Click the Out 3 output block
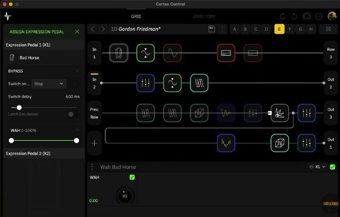Image resolution: width=340 pixels, height=217 pixels. (x=330, y=113)
